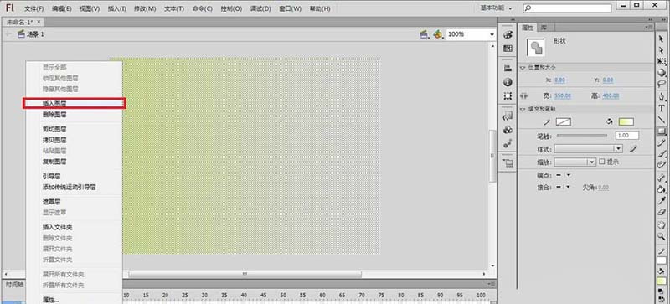Select the Lasso tool

[x=662, y=84]
